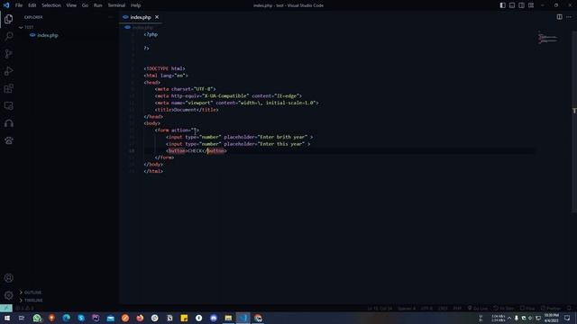Open the Remote Explorer activity icon
This screenshot has height=324, width=577.
coord(8,106)
